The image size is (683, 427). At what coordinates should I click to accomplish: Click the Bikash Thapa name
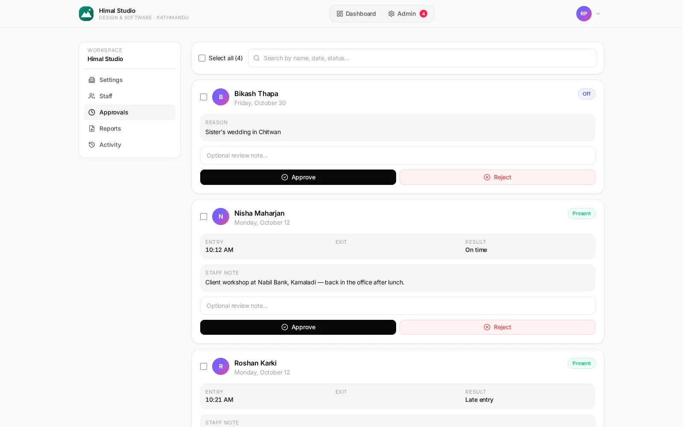coord(256,94)
